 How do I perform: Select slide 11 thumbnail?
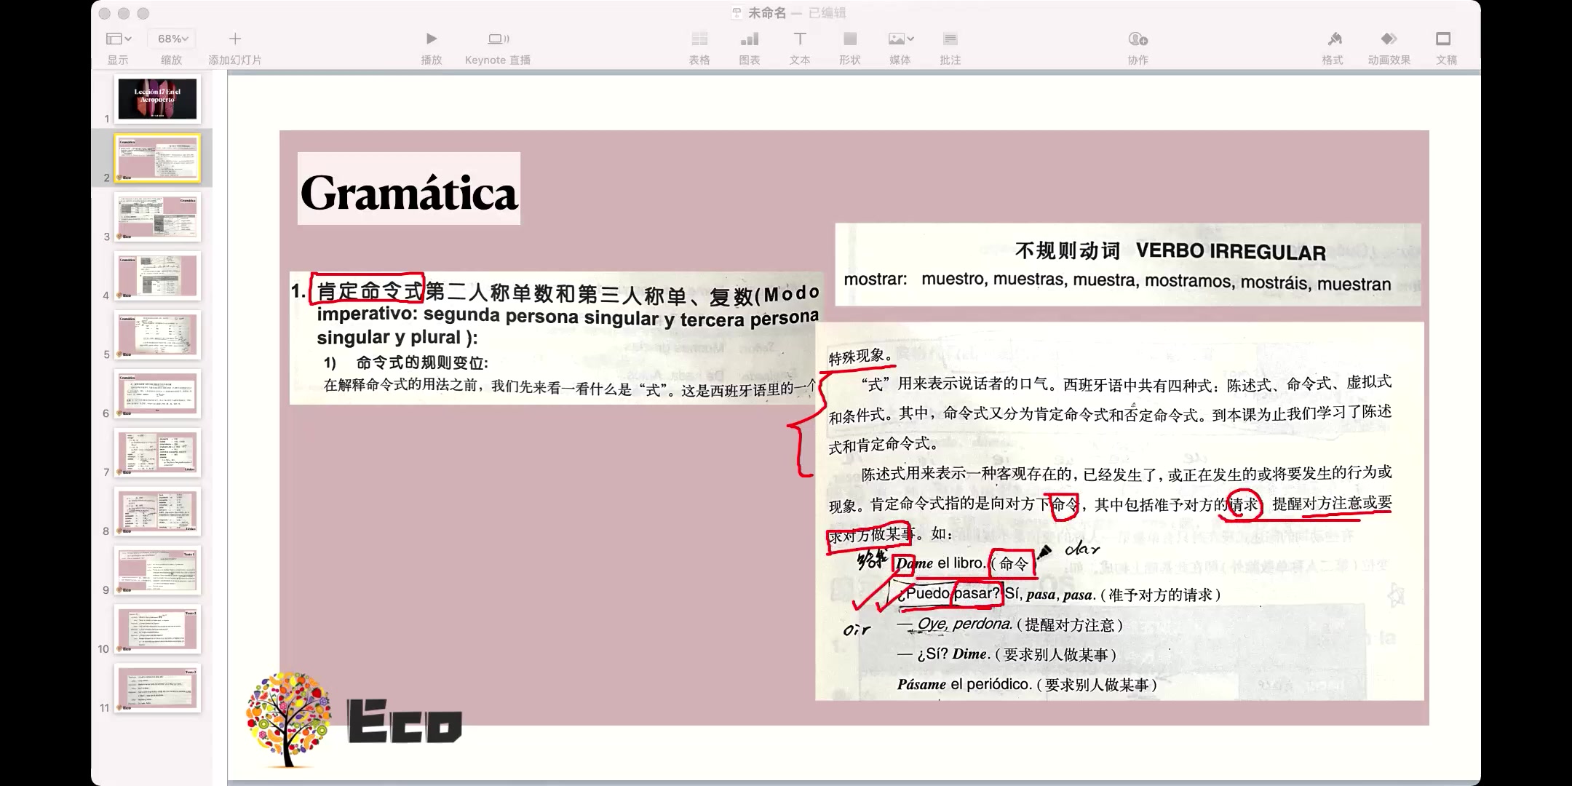click(157, 688)
